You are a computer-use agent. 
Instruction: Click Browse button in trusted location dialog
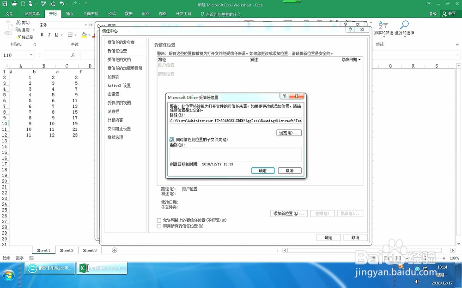point(289,133)
